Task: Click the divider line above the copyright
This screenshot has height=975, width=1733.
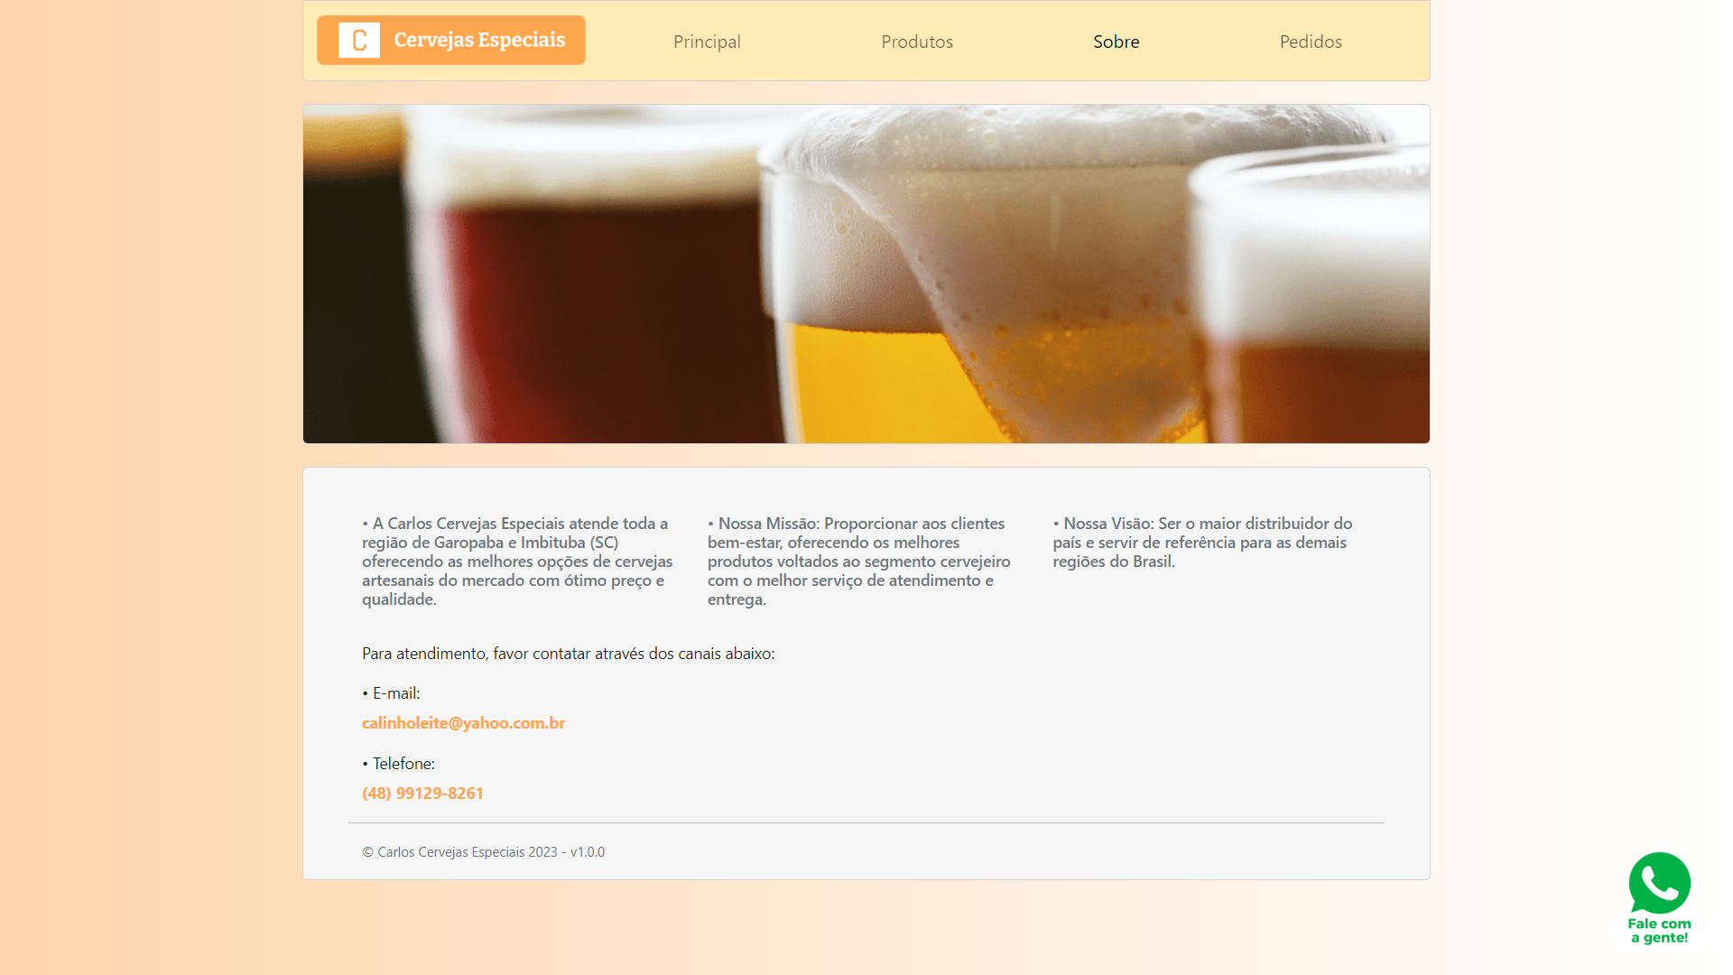Action: click(866, 822)
